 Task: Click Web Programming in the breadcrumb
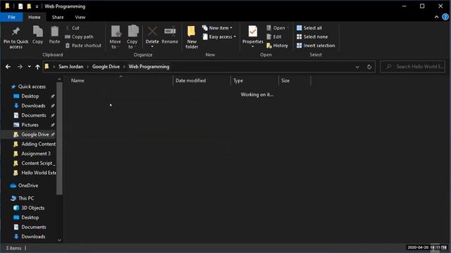pos(149,67)
